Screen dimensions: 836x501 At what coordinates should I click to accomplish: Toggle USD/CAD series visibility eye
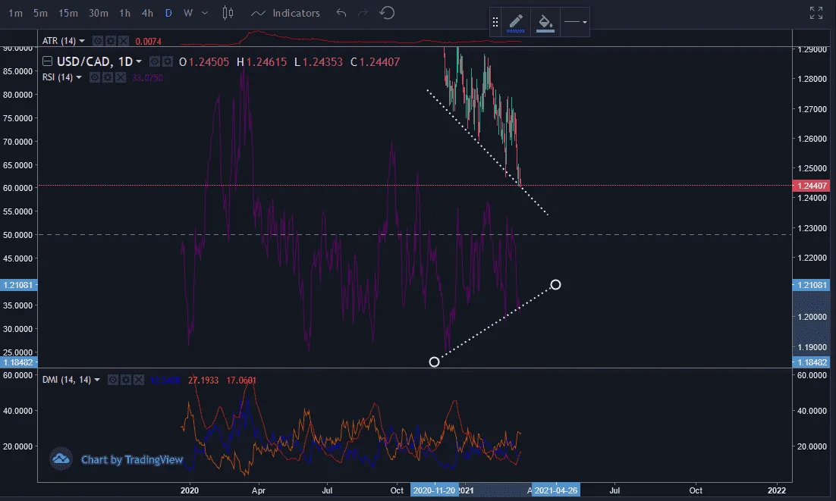[x=155, y=61]
